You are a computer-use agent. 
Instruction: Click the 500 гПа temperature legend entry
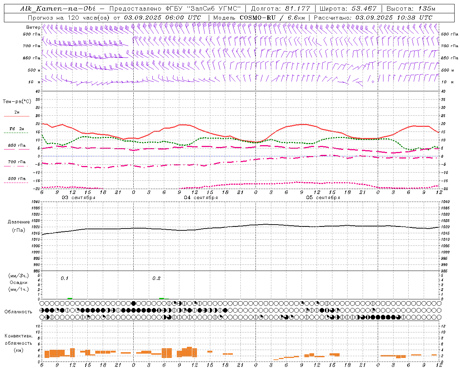pos(17,179)
